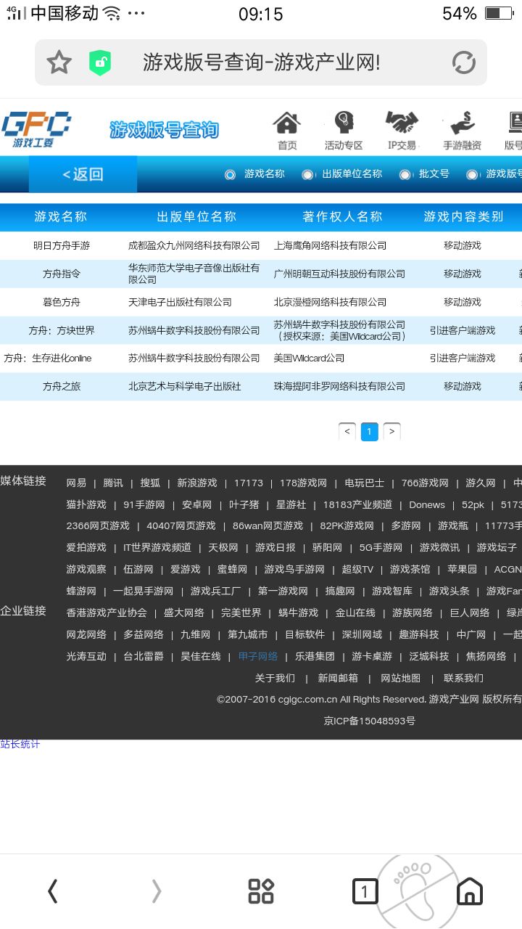Screen dimensions: 522x929
Task: Open the 站长统计 link
Action: pyautogui.click(x=20, y=744)
